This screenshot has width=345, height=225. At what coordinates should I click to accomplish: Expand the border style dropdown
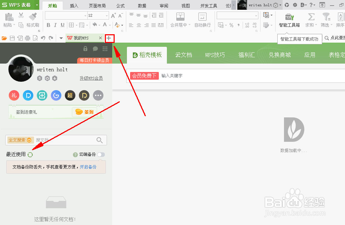pos(77,25)
